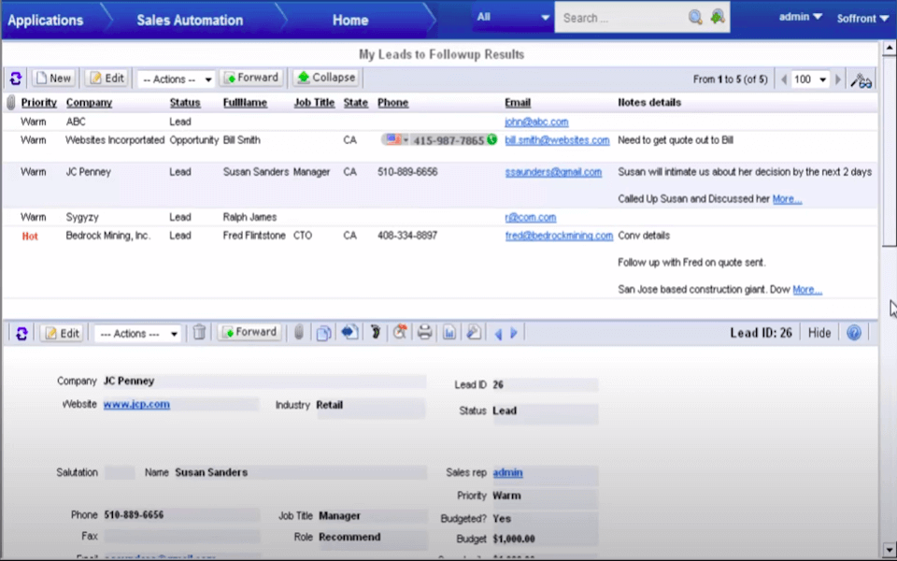Show next lead record with right arrow
Viewport: 897px width, 561px height.
coord(514,333)
